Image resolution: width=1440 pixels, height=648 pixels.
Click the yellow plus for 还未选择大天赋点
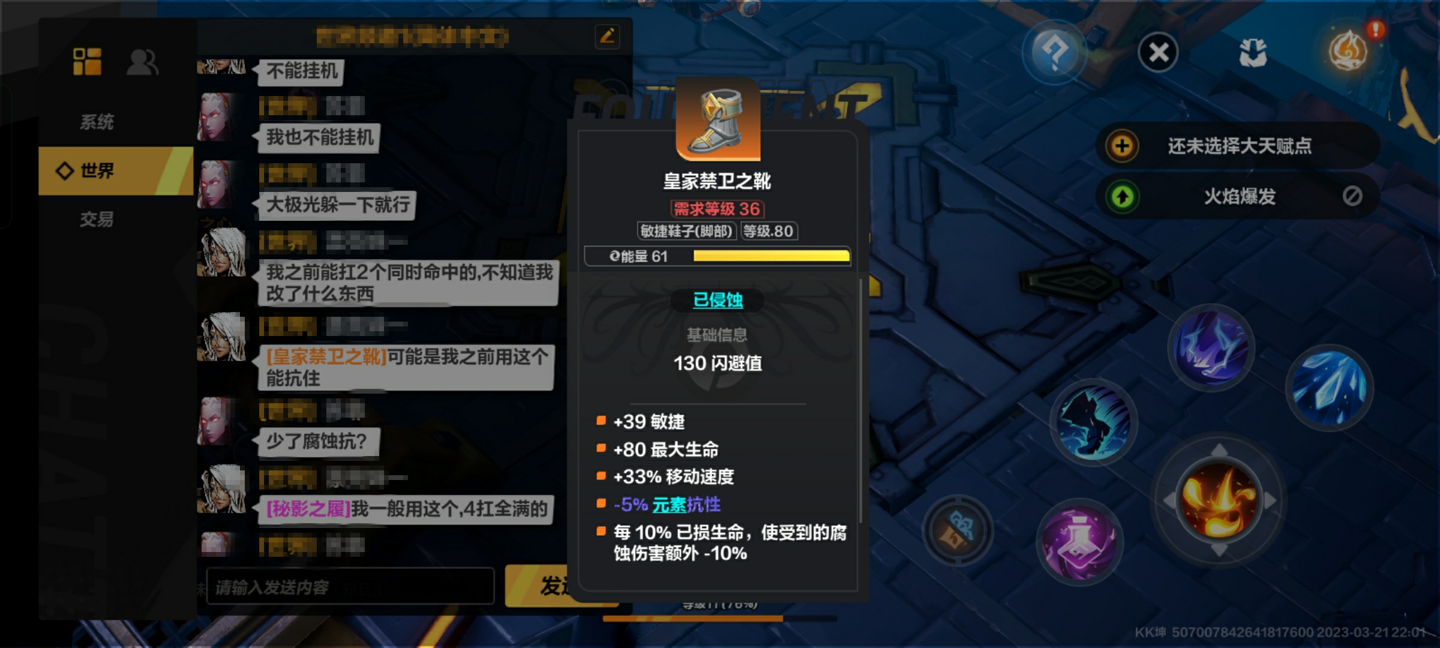[1122, 145]
